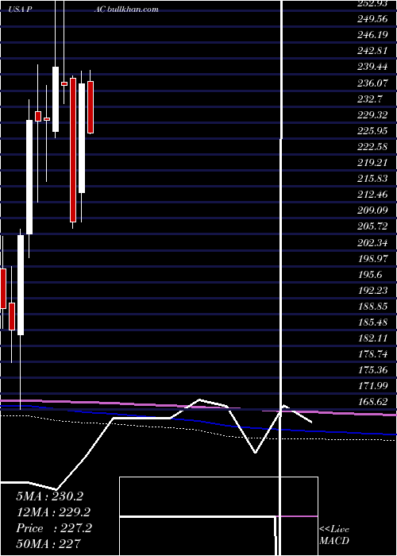Image resolution: width=397 pixels, height=556 pixels.
Task: Select the 175.36 price level label
Action: click(x=372, y=370)
